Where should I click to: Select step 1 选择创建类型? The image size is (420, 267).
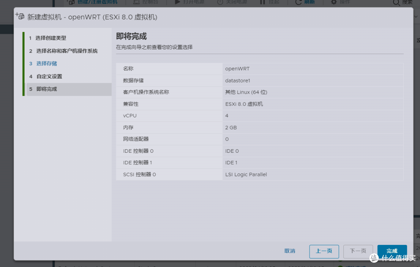50,38
